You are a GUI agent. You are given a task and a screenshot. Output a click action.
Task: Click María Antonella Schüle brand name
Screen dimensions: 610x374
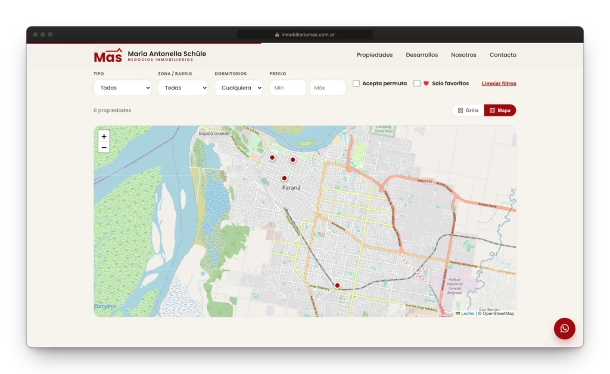click(x=167, y=54)
